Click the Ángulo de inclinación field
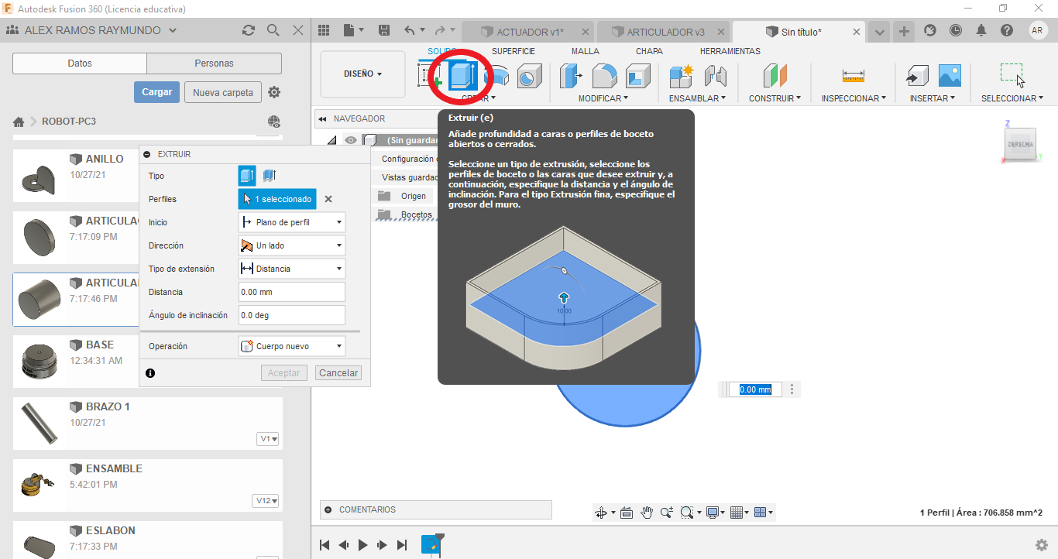The width and height of the screenshot is (1058, 559). [291, 315]
